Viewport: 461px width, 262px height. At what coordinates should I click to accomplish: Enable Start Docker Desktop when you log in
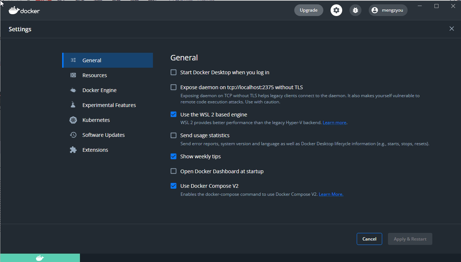[173, 72]
